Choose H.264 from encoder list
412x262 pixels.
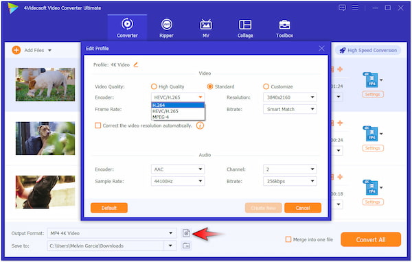coord(178,105)
